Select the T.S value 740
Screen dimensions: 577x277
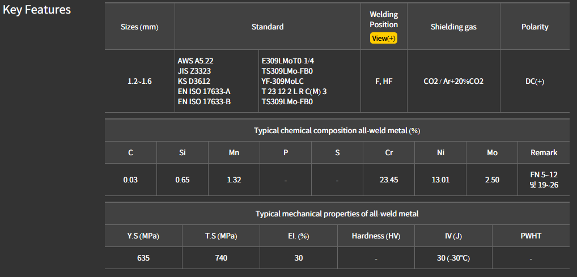point(220,258)
